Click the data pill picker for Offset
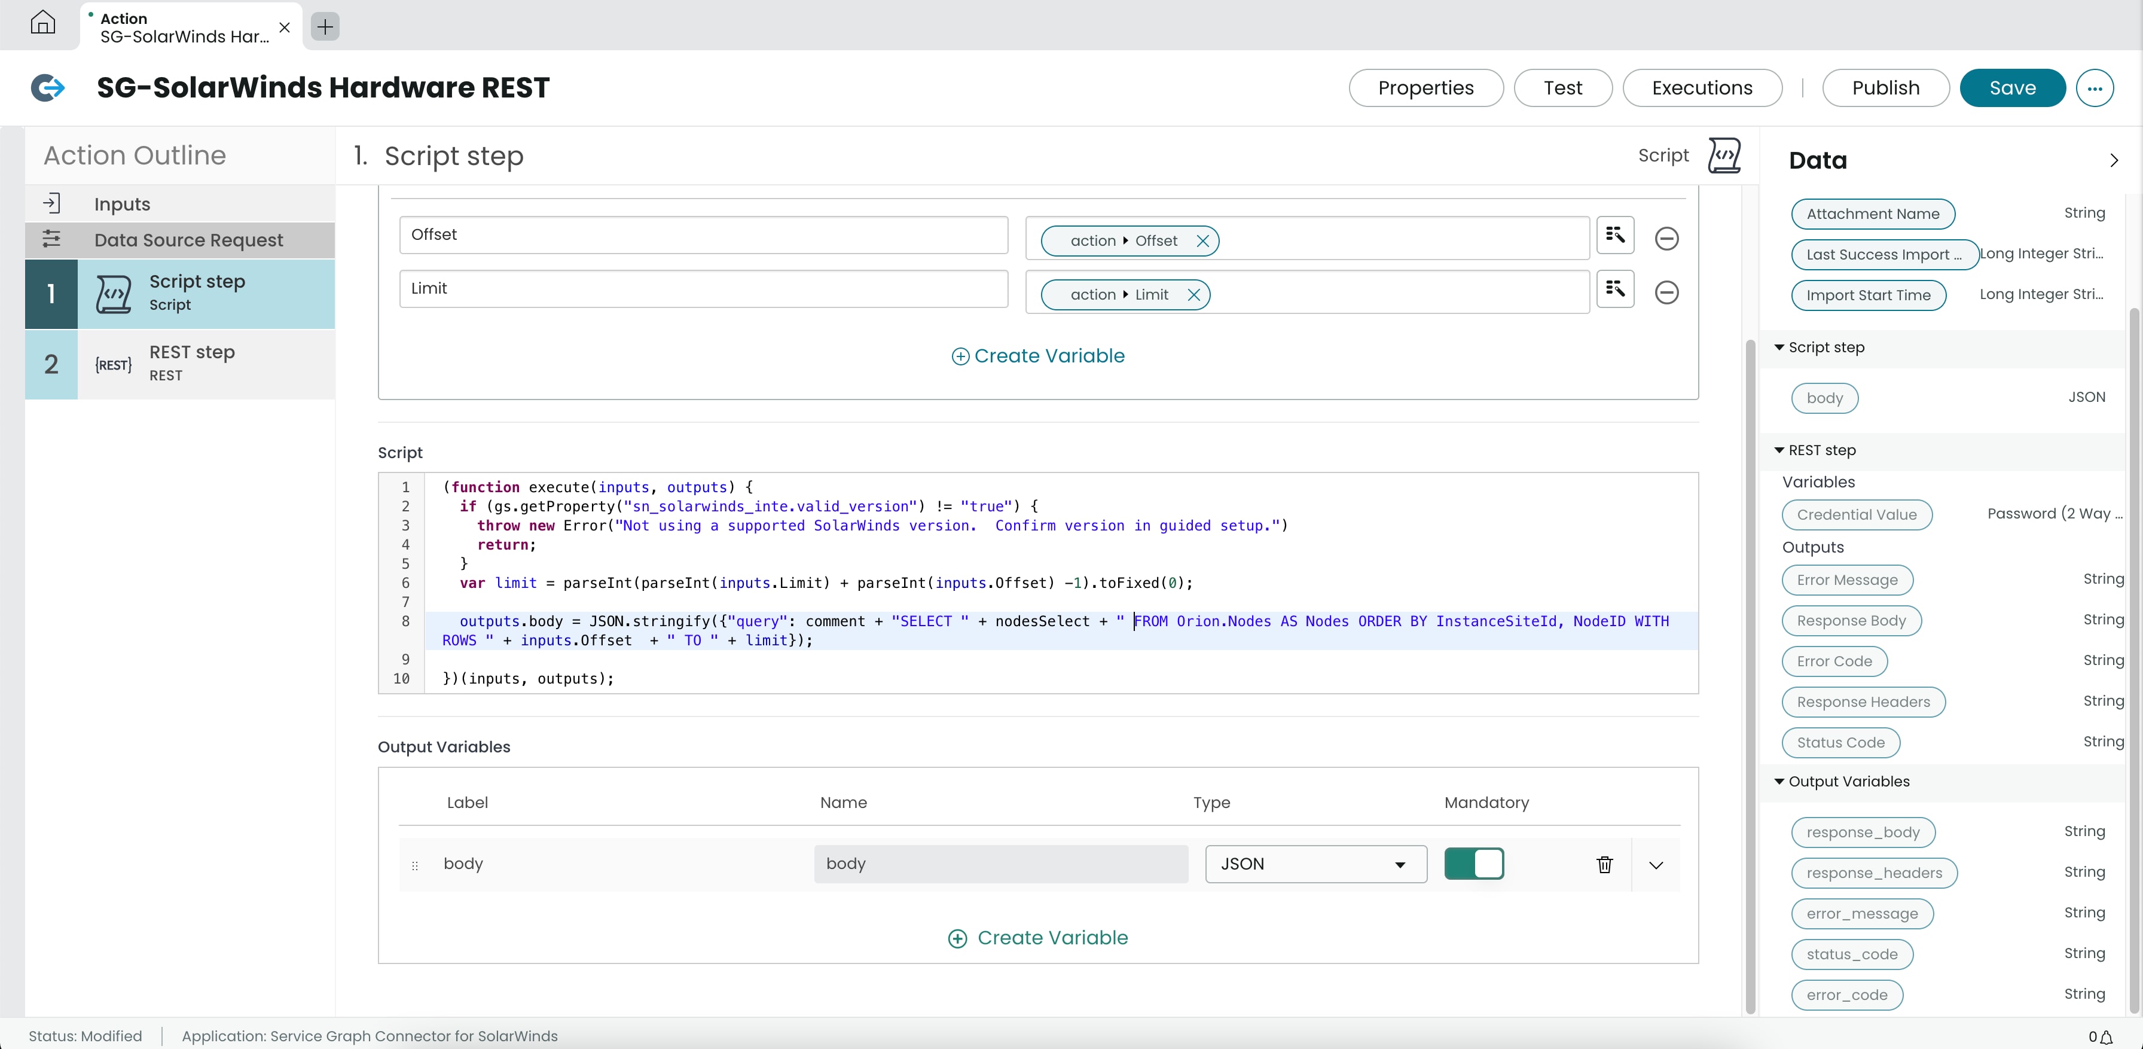The image size is (2143, 1049). [1615, 236]
